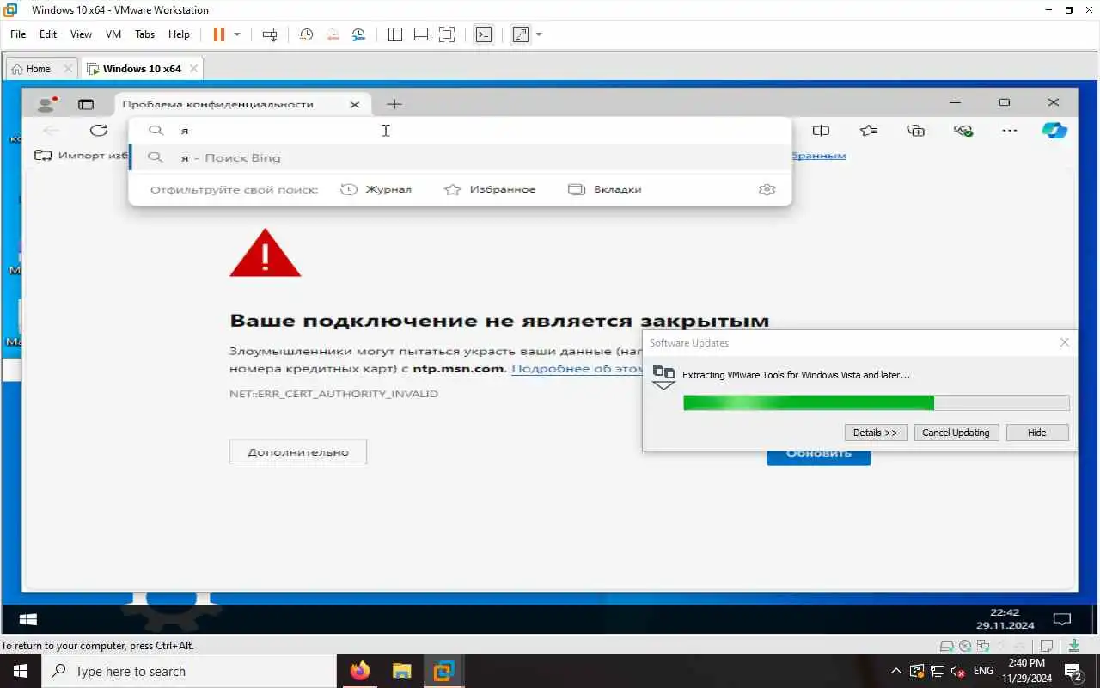The width and height of the screenshot is (1100, 688).
Task: Open the snapshot manager
Action: coord(358,34)
